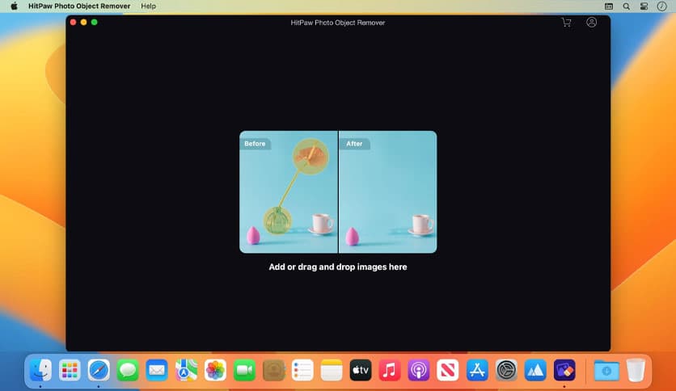Open Launchpad from the Dock

coord(70,370)
